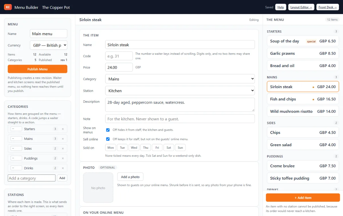Select Fish and chips menu item
Viewport: 343px width, 216px height.
pos(303,99)
